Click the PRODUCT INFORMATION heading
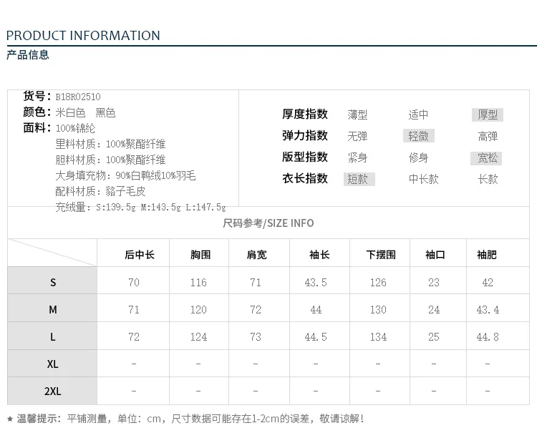The width and height of the screenshot is (537, 433). coord(83,36)
